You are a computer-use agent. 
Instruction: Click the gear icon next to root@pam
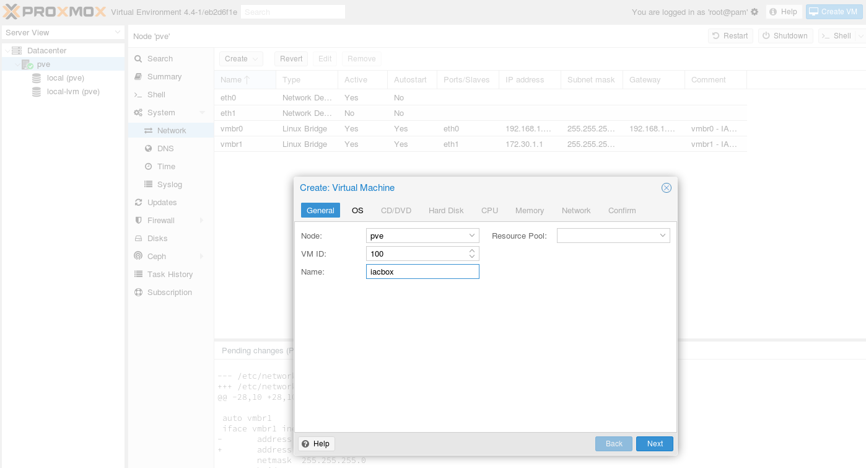pyautogui.click(x=754, y=12)
